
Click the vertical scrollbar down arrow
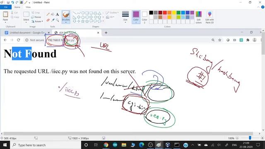point(263,130)
